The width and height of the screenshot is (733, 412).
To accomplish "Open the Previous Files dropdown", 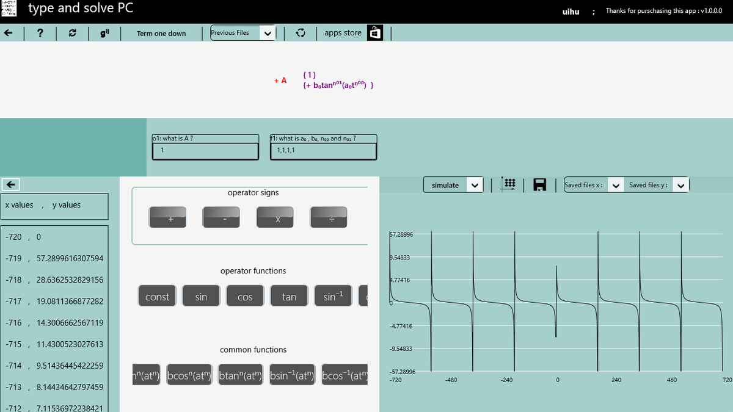I will 266,32.
